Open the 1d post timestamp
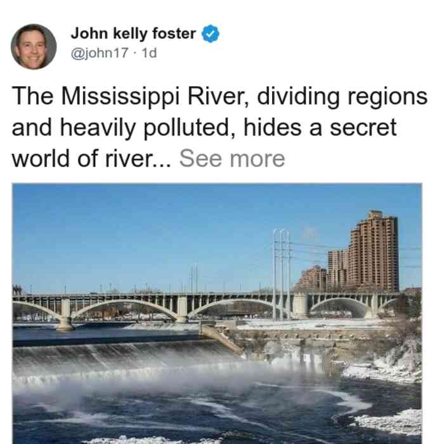Viewport: 444px width, 444px height. click(x=149, y=53)
